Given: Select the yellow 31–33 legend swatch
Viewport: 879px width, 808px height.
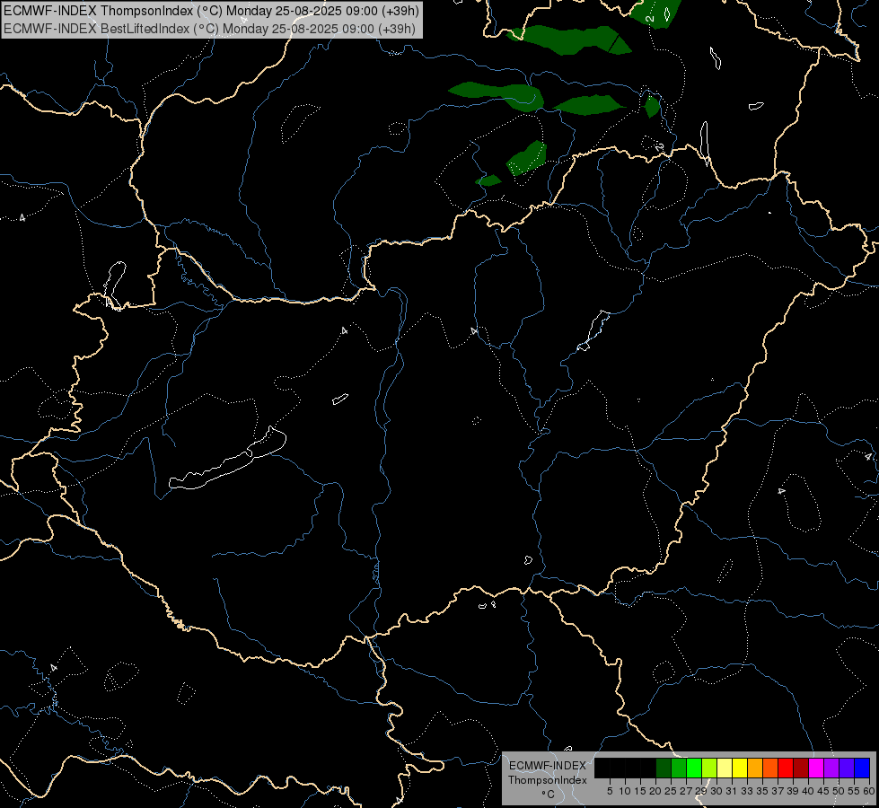Looking at the screenshot, I should pos(740,768).
